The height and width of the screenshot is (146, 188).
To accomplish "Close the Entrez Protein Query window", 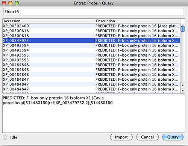I will [x=4, y=3].
